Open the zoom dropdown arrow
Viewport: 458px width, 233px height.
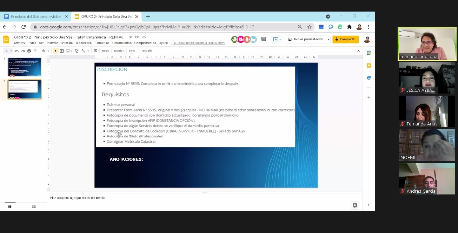(48, 51)
